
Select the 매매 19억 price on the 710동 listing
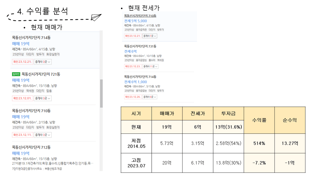click(21, 117)
